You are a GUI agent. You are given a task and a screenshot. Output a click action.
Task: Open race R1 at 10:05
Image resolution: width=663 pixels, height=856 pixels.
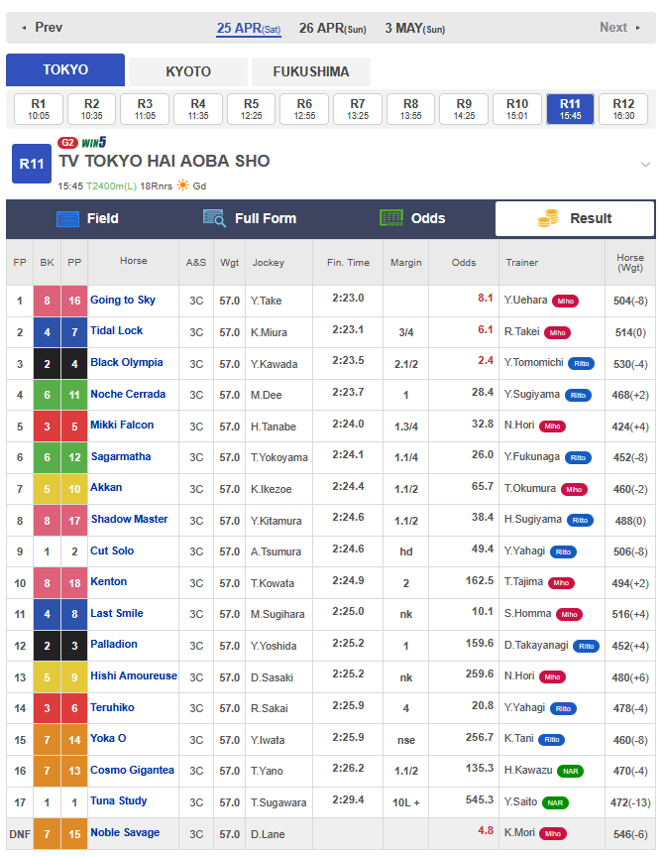click(39, 109)
